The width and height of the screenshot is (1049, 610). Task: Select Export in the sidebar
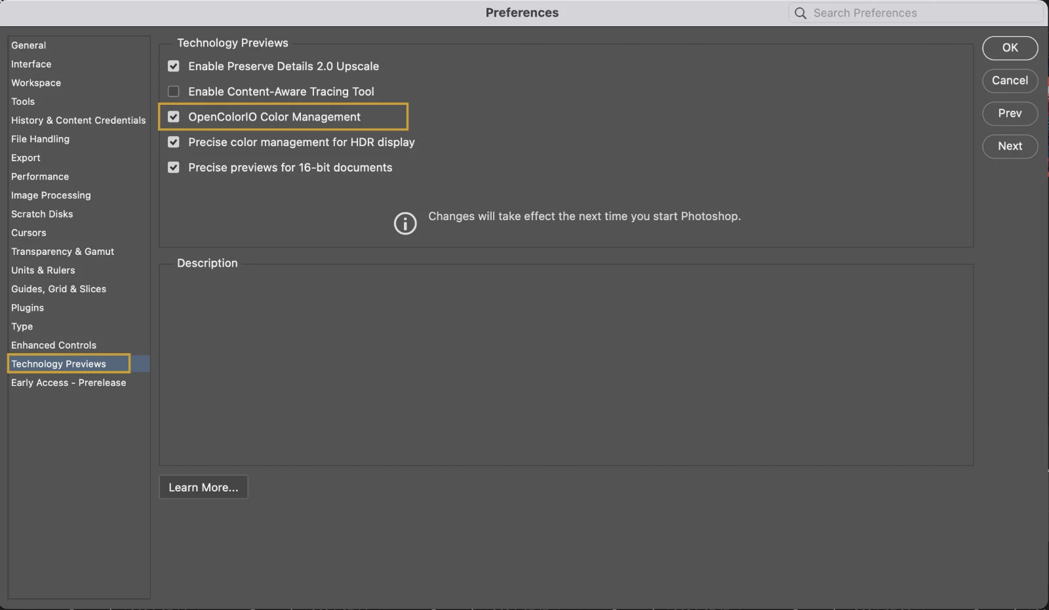click(x=26, y=158)
